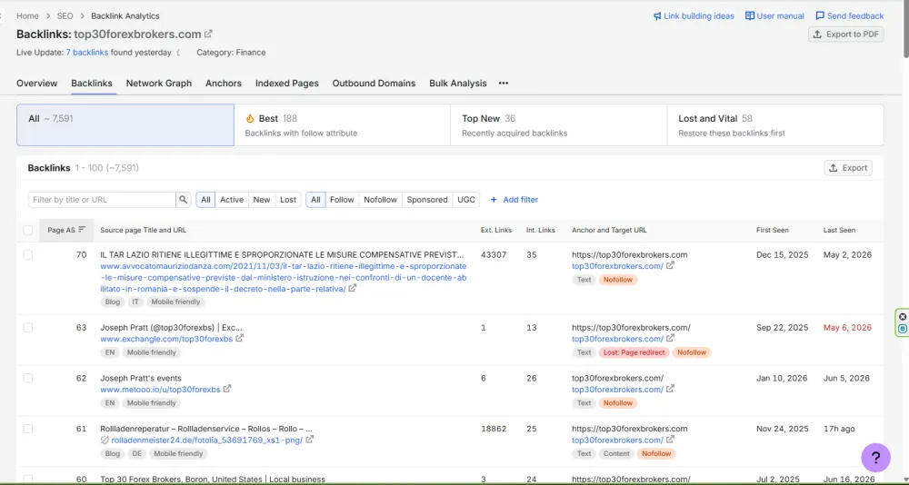Click the 'Lost: Page redirect' tag

(634, 352)
